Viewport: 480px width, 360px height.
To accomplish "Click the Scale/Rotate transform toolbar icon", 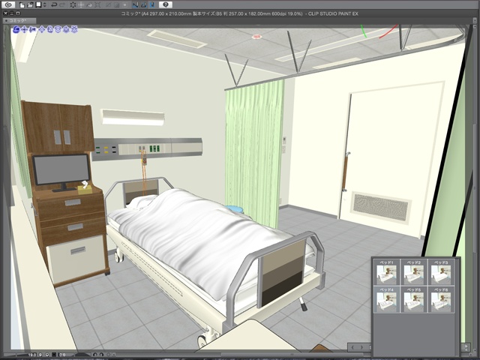I will point(81,4).
